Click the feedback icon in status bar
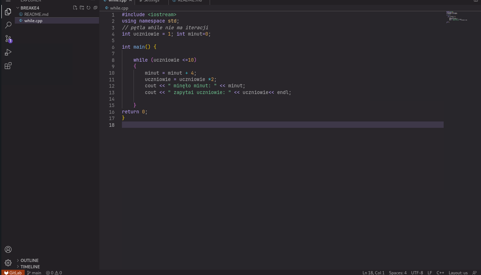 click(x=475, y=273)
